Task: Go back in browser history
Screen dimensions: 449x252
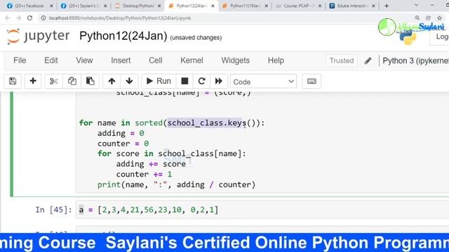Action: 8,18
